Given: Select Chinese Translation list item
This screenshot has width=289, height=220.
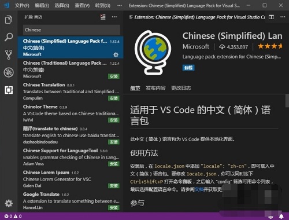Looking at the screenshot, I should pos(71,91).
